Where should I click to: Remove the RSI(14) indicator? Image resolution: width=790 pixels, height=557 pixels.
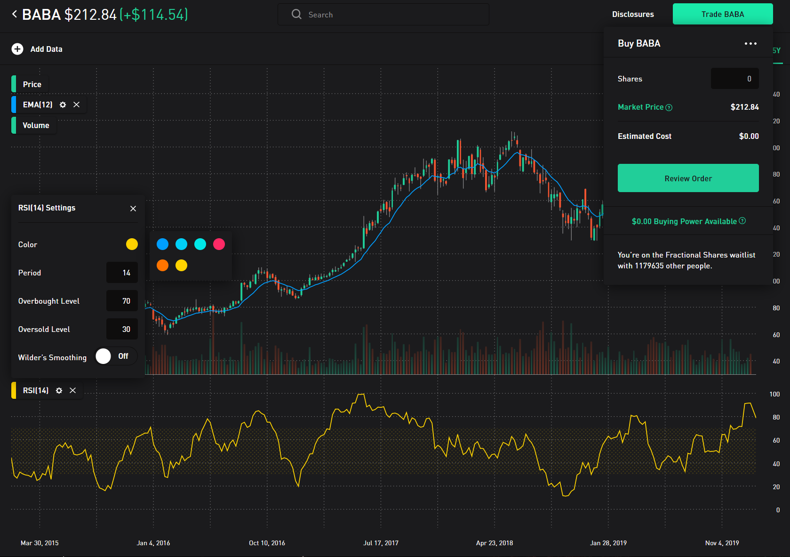pyautogui.click(x=73, y=390)
